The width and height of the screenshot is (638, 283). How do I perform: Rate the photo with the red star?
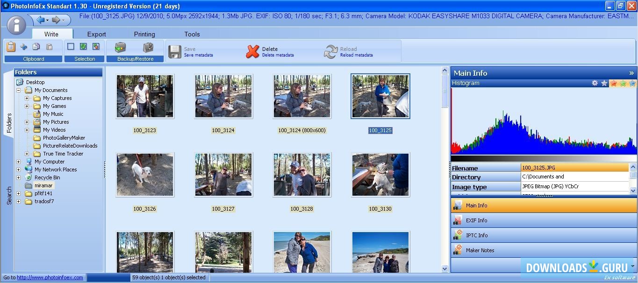[x=613, y=83]
